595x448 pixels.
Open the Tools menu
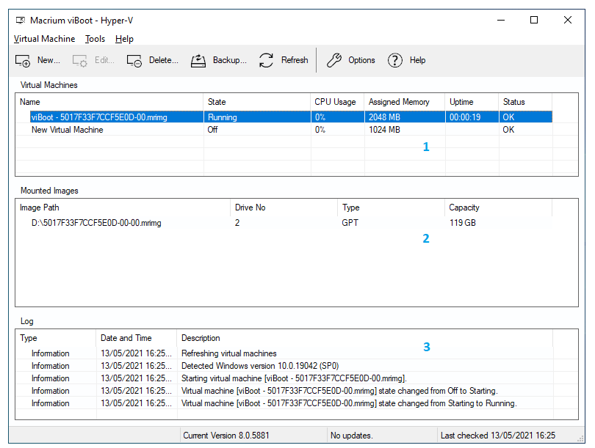pos(95,39)
